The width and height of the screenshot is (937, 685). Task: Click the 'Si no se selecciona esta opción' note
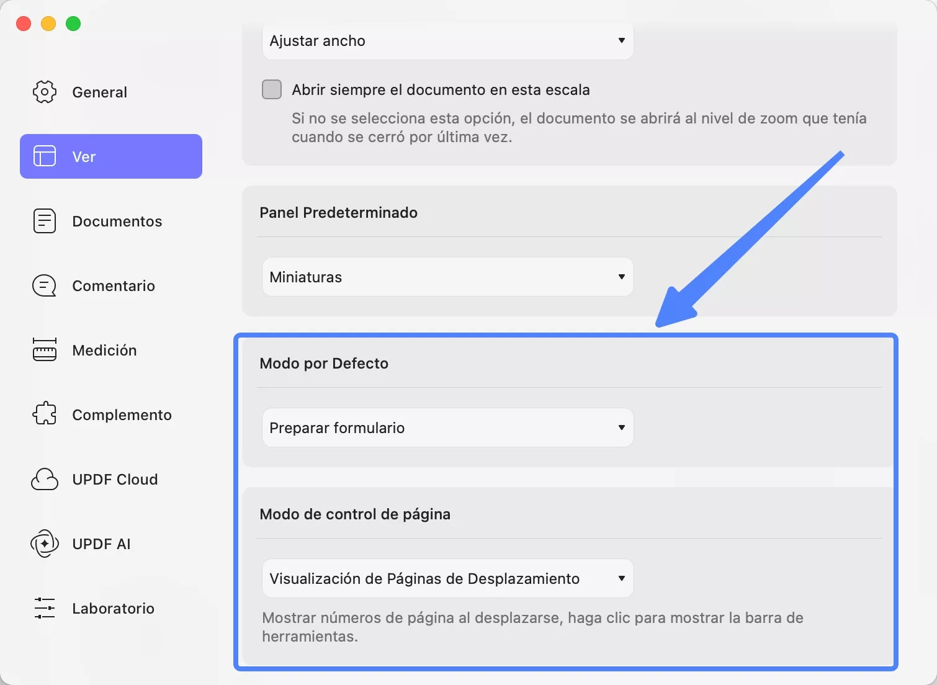point(579,127)
